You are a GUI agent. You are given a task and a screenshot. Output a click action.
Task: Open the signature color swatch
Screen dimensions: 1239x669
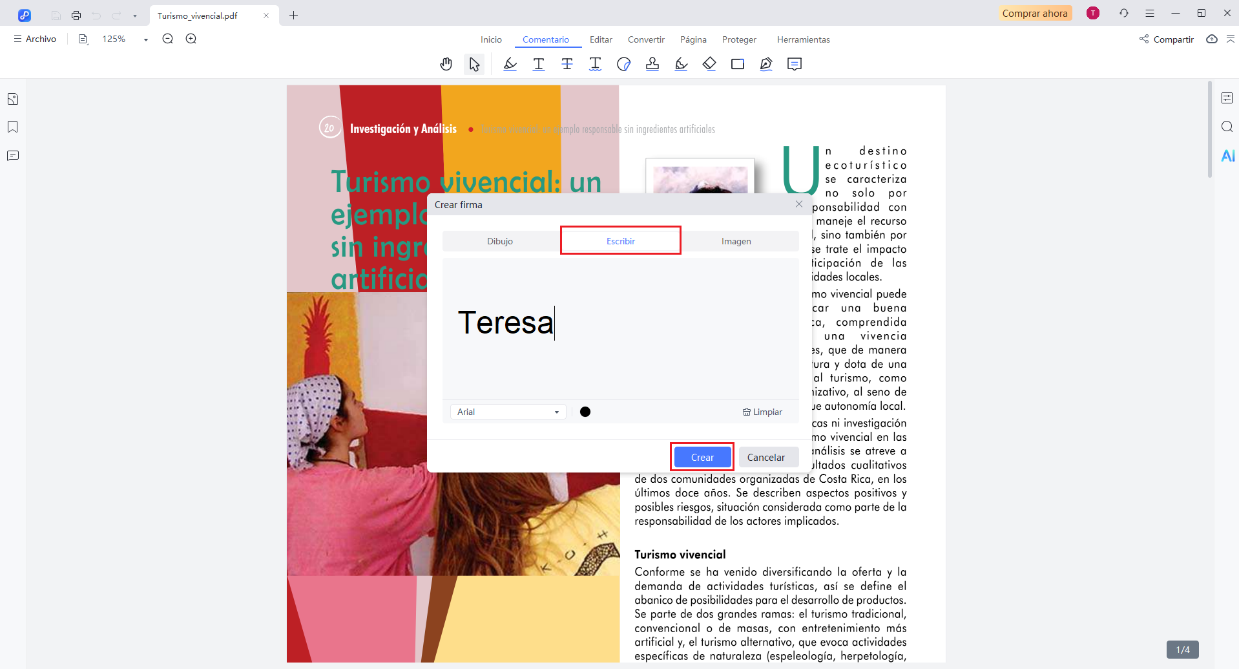585,412
